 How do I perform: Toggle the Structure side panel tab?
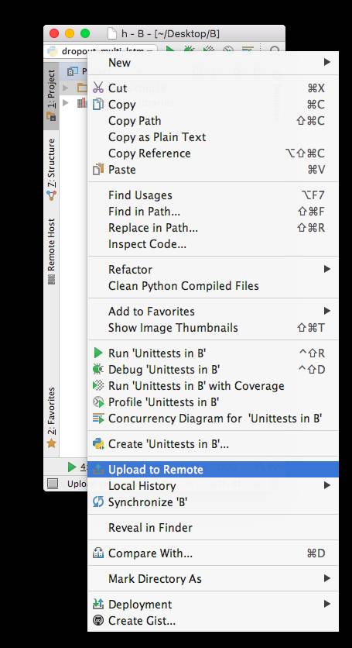pos(51,170)
